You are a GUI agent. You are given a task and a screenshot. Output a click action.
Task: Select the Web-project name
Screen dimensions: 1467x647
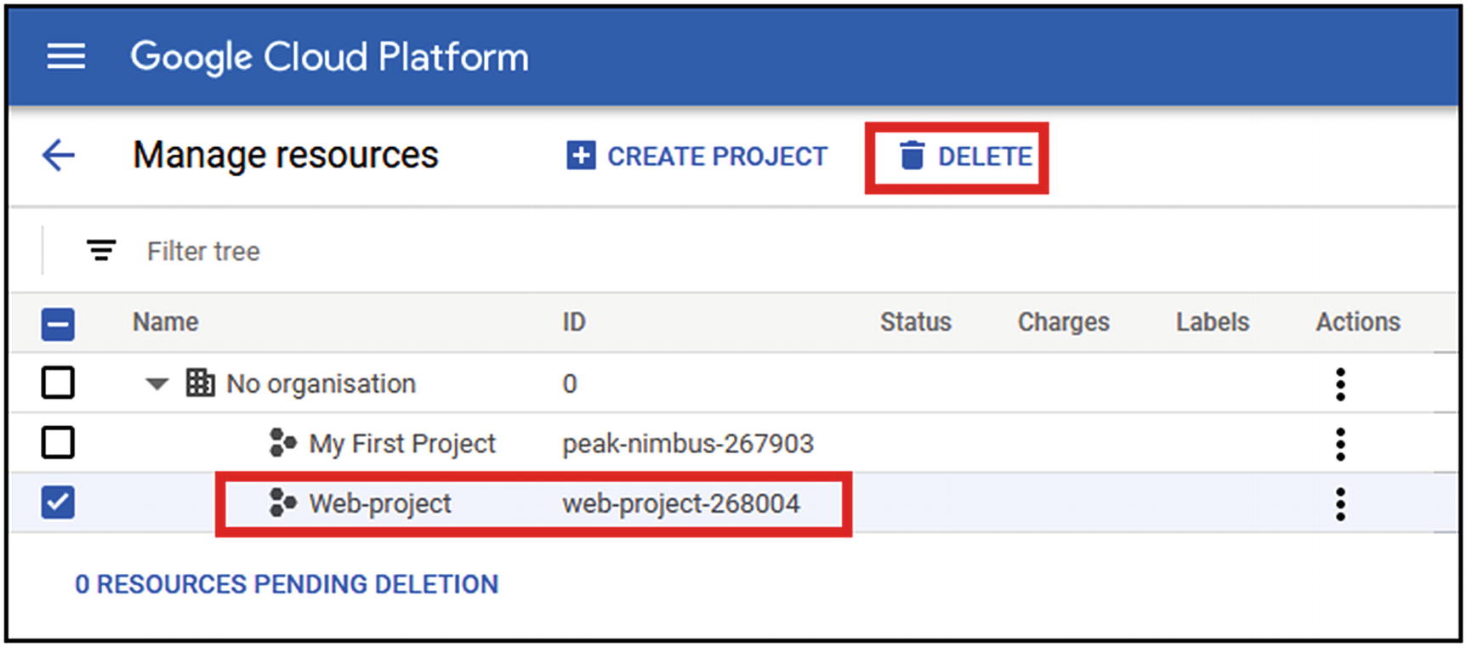[x=380, y=503]
